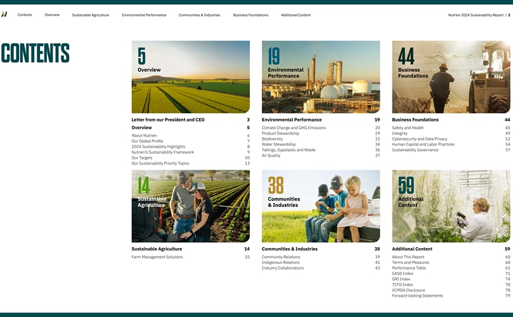This screenshot has width=513, height=317.
Task: Click the Business Foundations mine image
Action: click(x=451, y=77)
